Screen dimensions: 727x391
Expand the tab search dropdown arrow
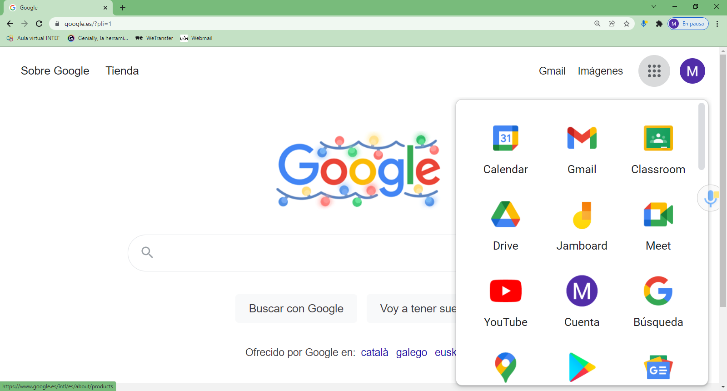654,6
